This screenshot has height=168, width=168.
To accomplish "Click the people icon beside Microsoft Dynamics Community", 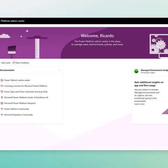I will pyautogui.click(x=2, y=115).
